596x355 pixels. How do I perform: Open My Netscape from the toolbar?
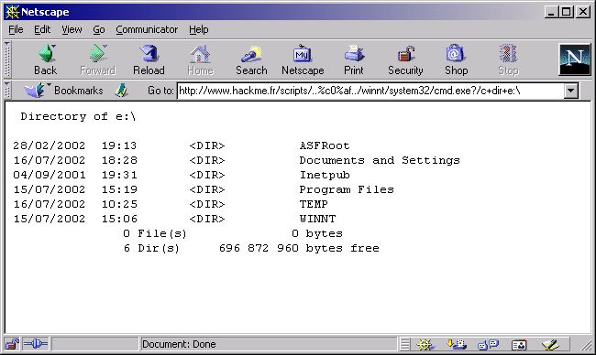303,59
